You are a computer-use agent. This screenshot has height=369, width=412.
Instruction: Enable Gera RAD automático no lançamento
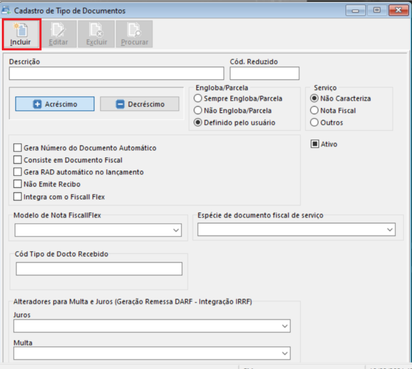point(78,172)
